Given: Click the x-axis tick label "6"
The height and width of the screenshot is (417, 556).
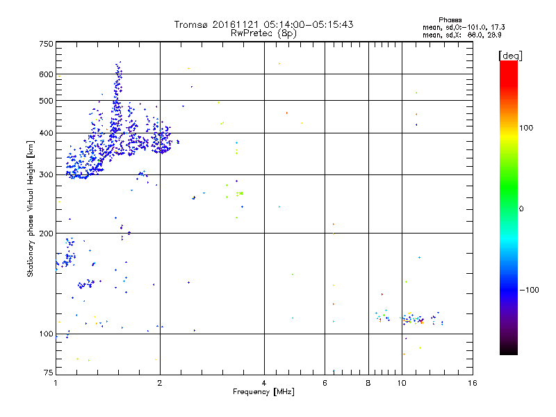Looking at the screenshot, I should [325, 383].
